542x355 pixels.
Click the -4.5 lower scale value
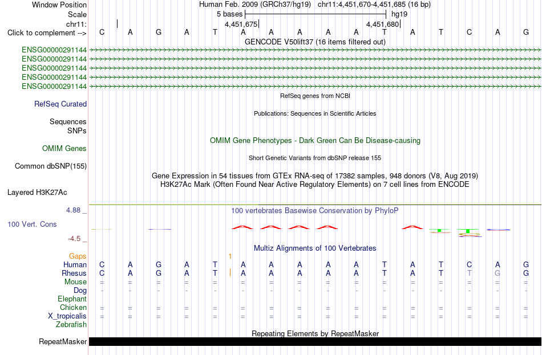click(x=74, y=239)
